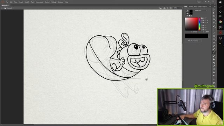Open the Insert menu
Image resolution: width=224 pixels, height=126 pixels.
(x=21, y=2)
